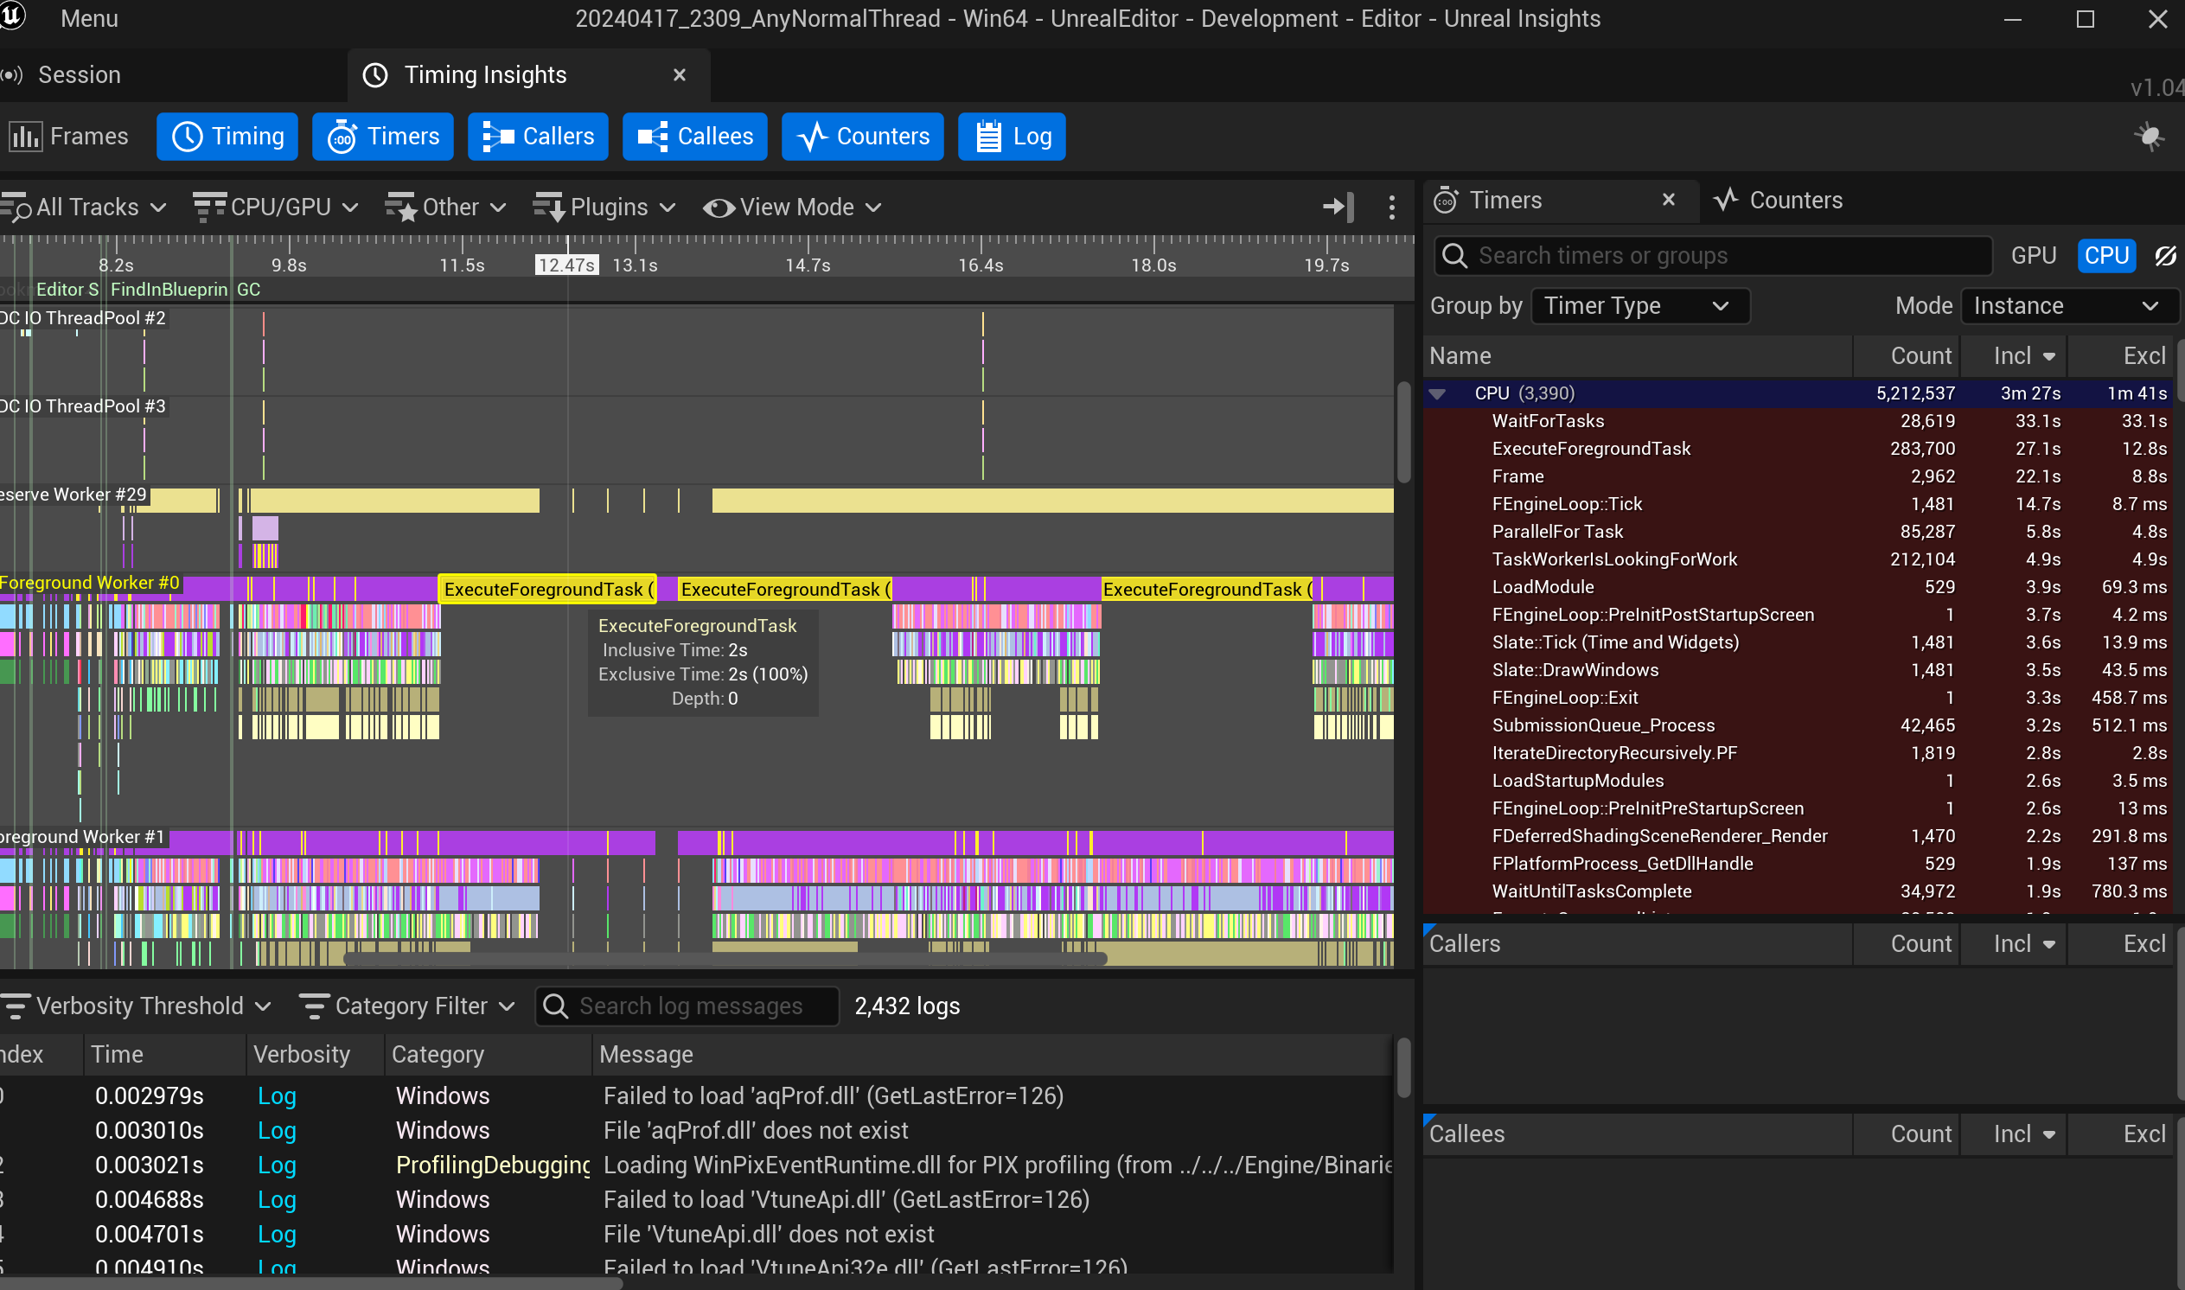Open the CPU/GPU tracks dropdown
The image size is (2185, 1290).
pyautogui.click(x=275, y=207)
